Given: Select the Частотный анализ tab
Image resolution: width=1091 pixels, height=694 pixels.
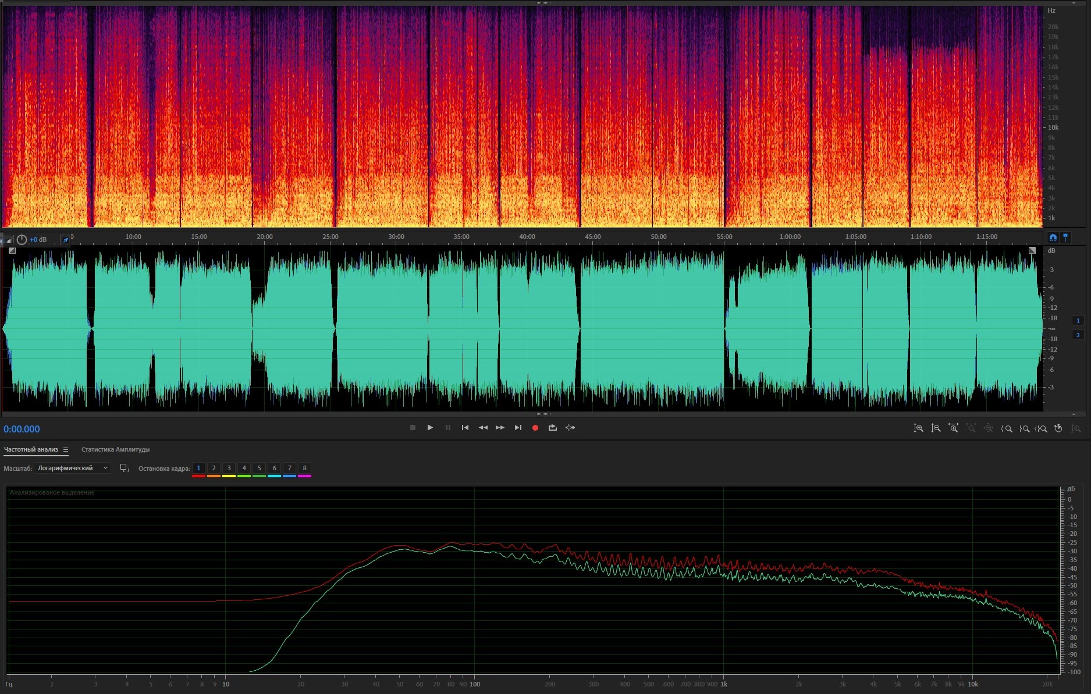Looking at the screenshot, I should click(31, 449).
